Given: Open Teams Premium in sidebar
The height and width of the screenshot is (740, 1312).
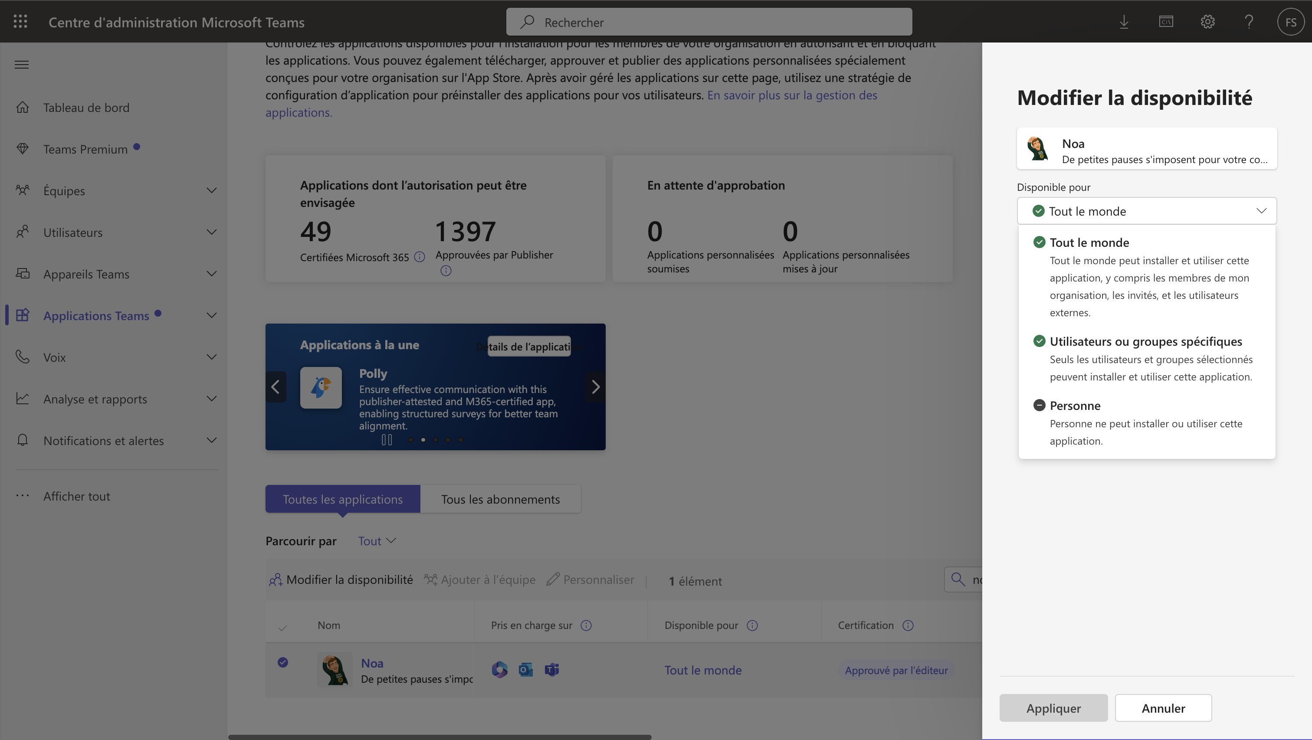Looking at the screenshot, I should point(113,149).
